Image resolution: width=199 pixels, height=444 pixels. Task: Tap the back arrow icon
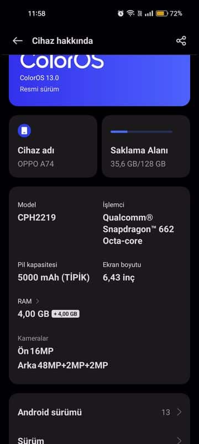pos(18,41)
